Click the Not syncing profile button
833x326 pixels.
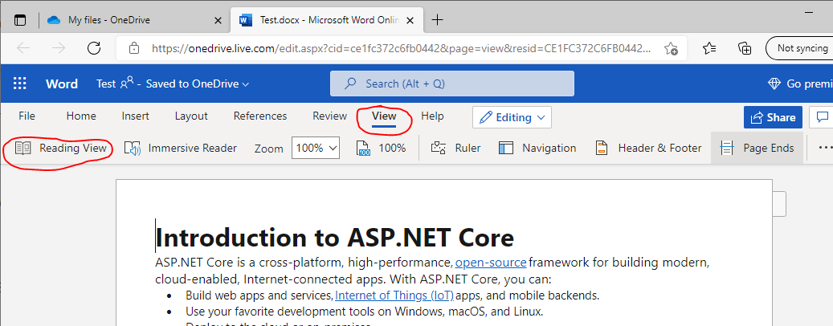tap(800, 48)
